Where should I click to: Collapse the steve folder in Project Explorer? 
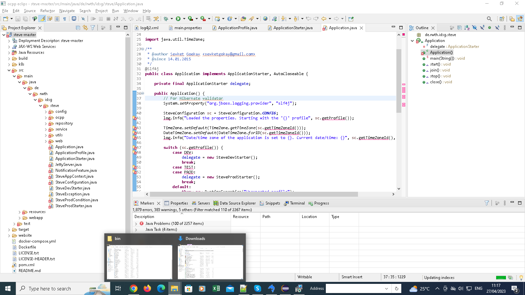(x=41, y=106)
